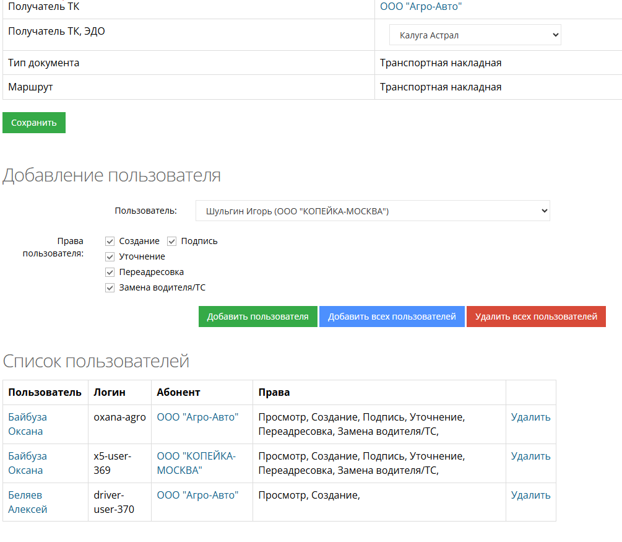The height and width of the screenshot is (542, 622).
Task: Expand the Пользователь selection dropdown
Action: [x=373, y=211]
